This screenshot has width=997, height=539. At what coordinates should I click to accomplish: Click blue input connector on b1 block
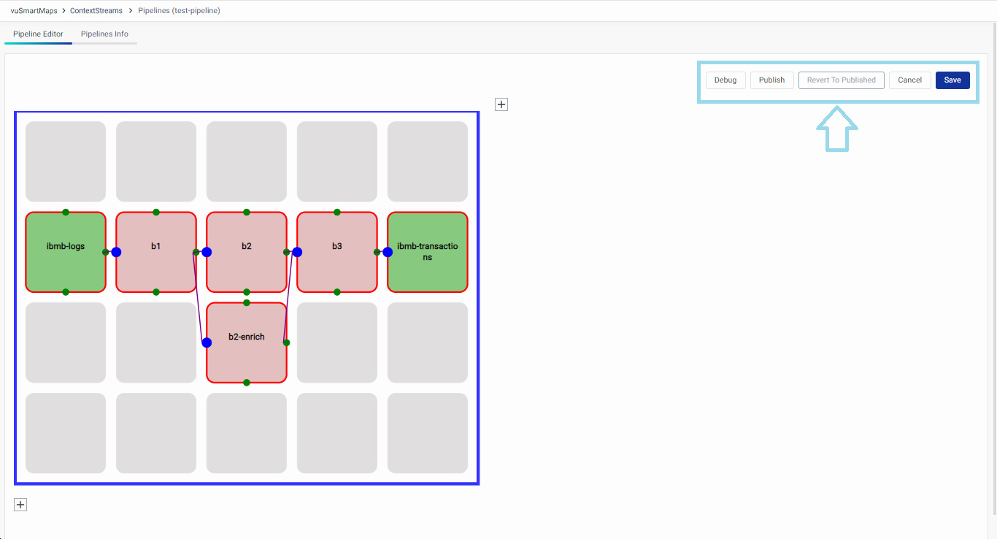116,252
